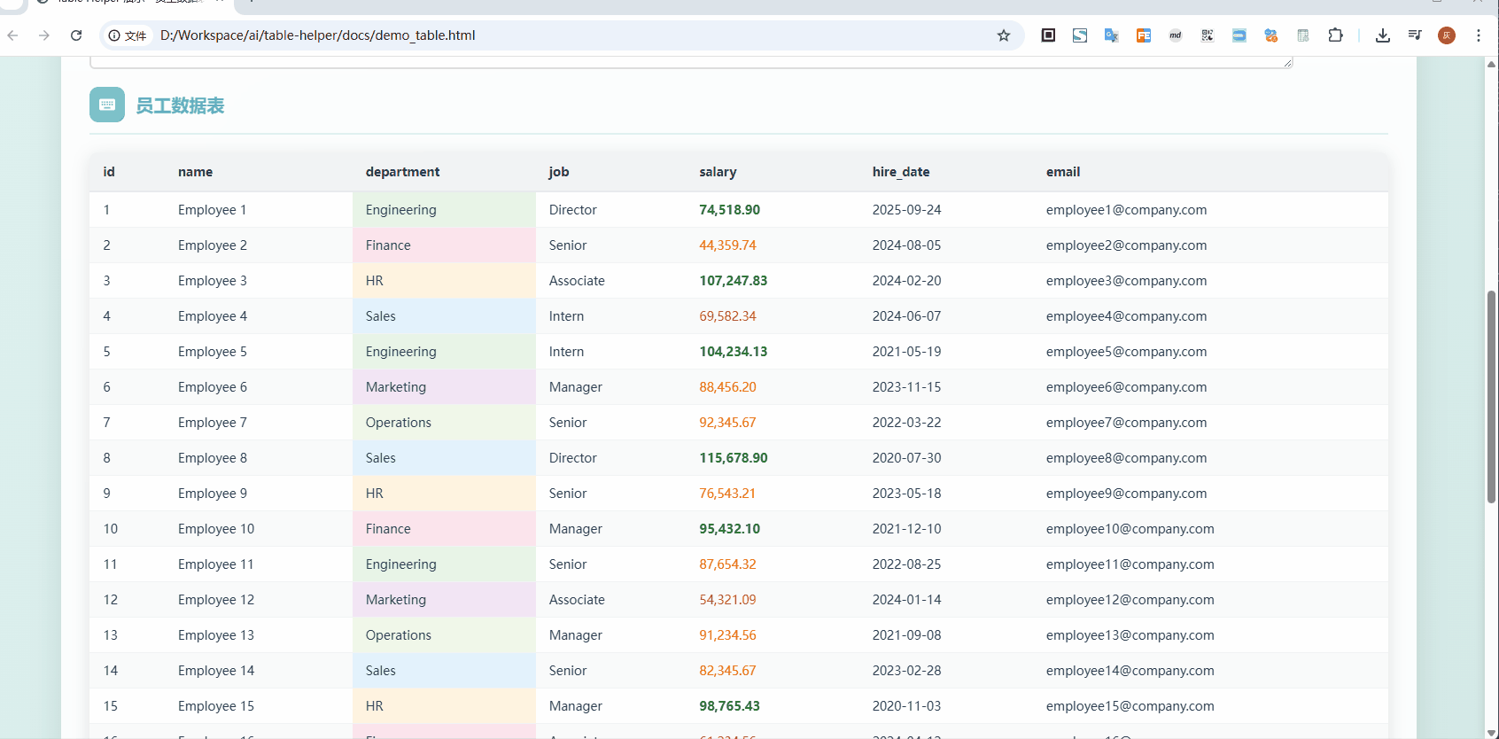
Task: Open the table helper extension icon
Action: (1303, 35)
